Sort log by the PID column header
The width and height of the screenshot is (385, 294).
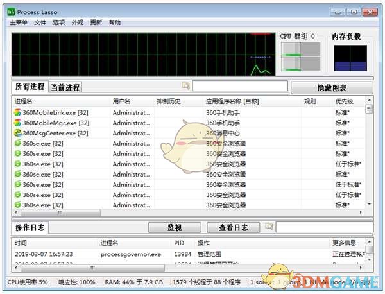184,243
